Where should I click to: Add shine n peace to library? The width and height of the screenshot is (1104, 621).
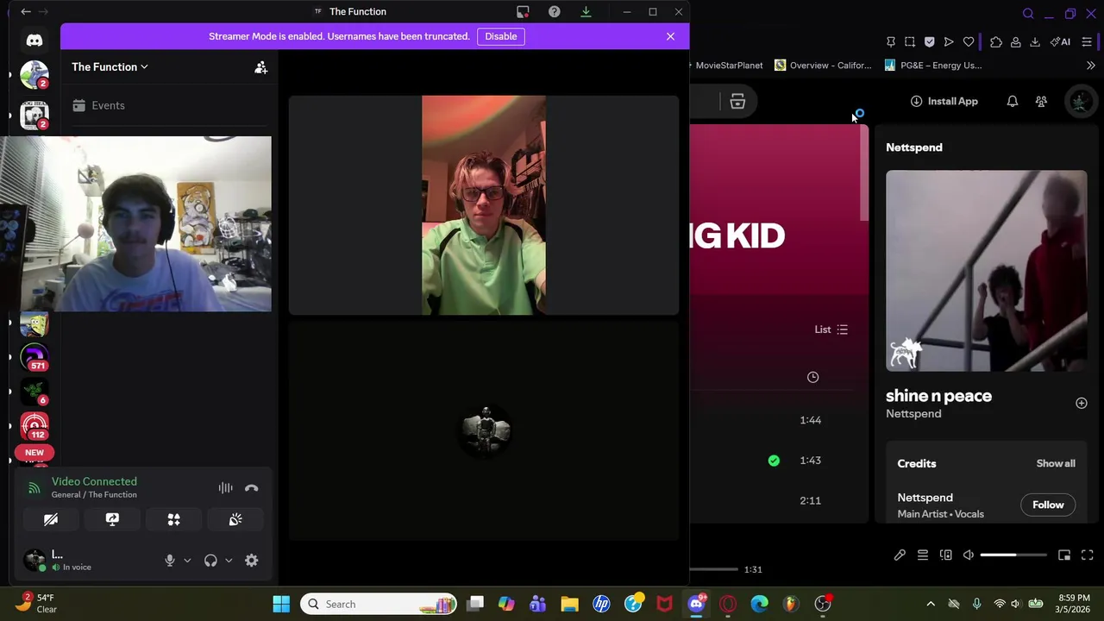(1082, 403)
